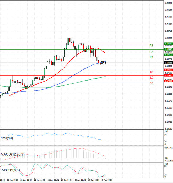This screenshot has width=173, height=183.
Task: Select the S1 support label
Action: 151,72
